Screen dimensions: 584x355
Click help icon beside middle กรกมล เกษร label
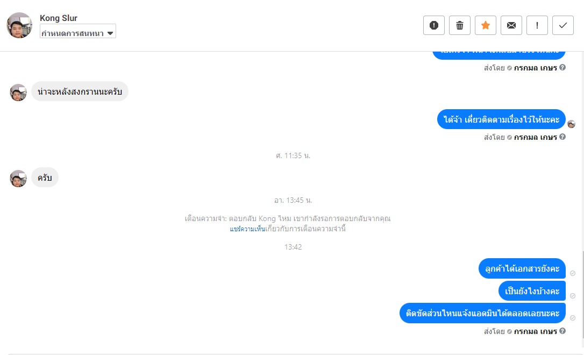click(x=562, y=137)
